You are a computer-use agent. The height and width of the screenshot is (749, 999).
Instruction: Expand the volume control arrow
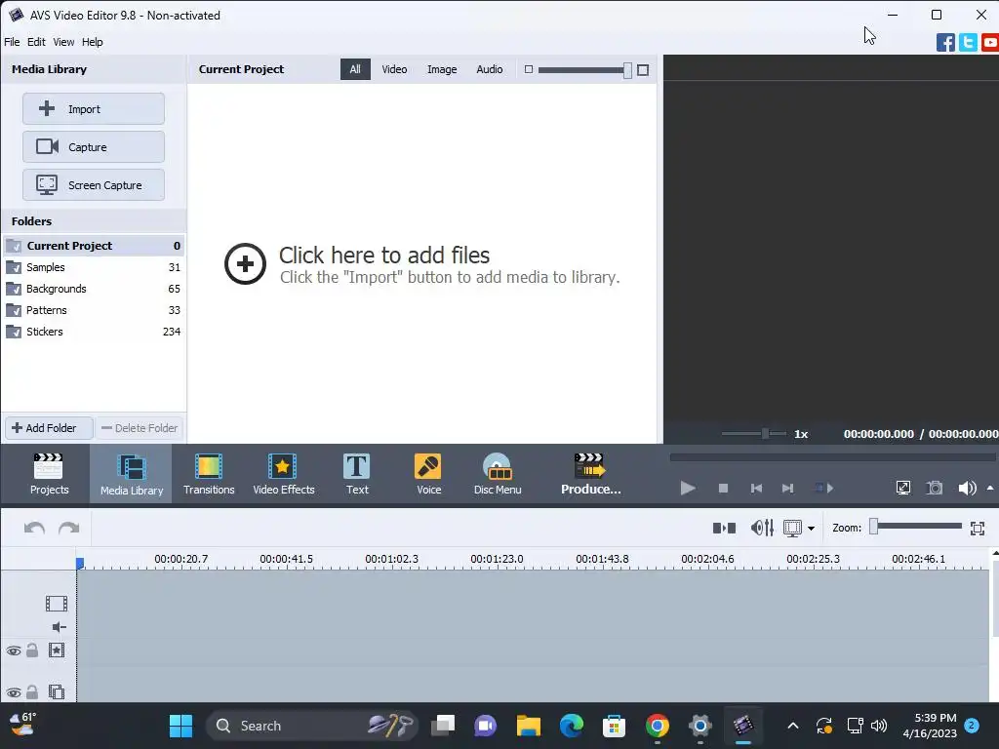(x=990, y=488)
